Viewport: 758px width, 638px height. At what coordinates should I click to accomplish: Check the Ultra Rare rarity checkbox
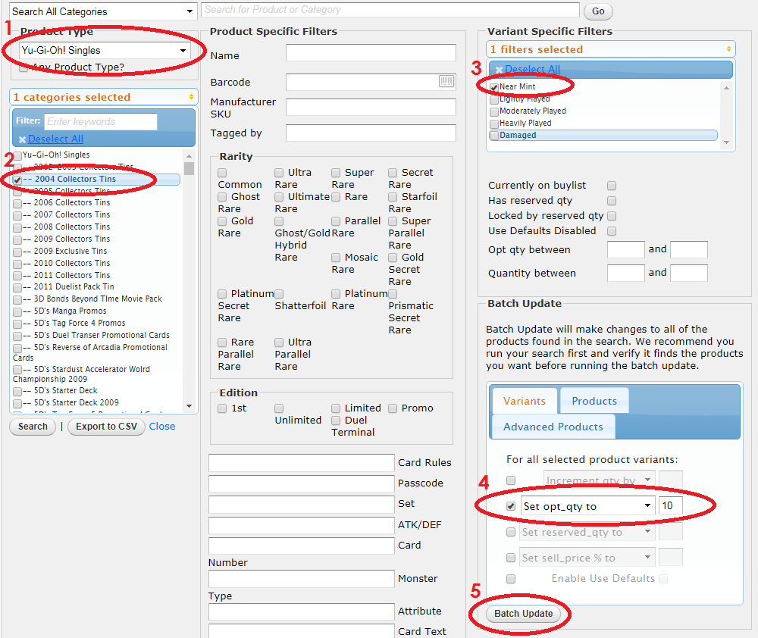[279, 173]
